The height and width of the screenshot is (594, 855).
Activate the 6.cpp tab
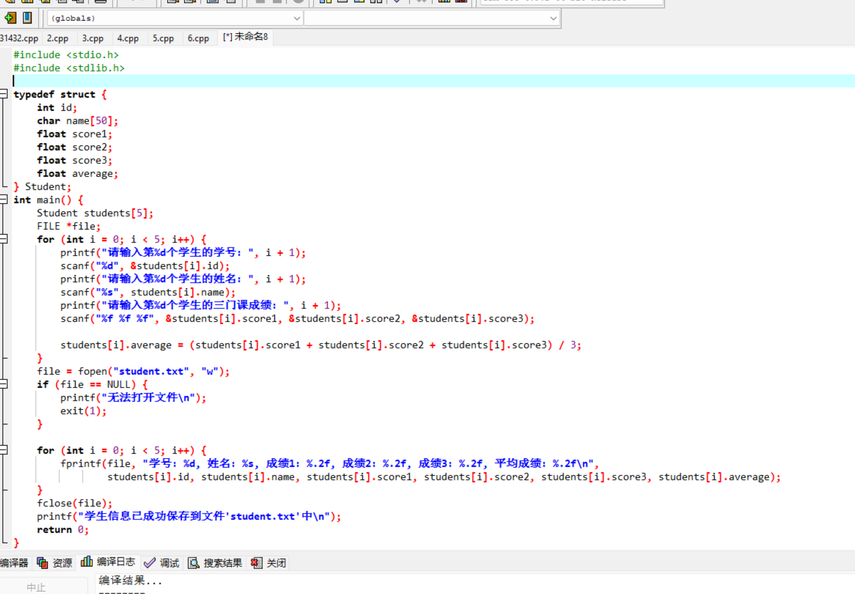coord(198,38)
